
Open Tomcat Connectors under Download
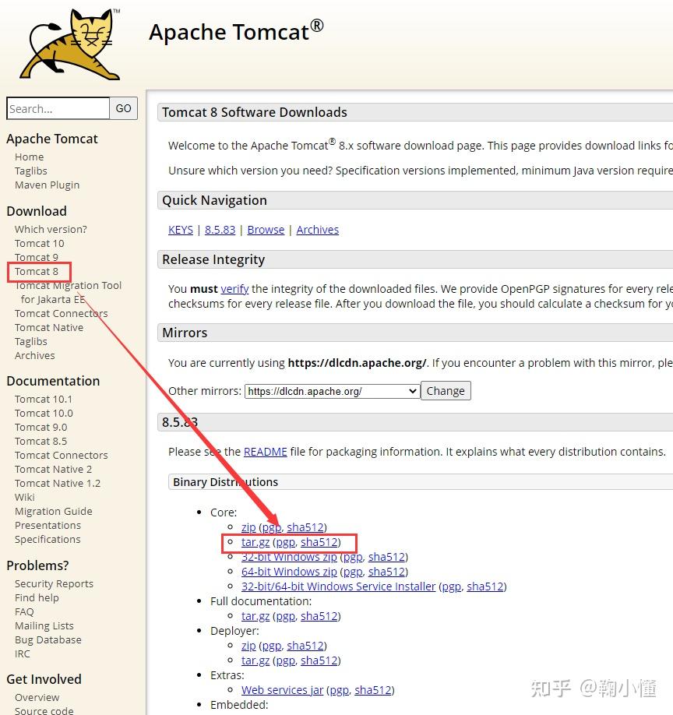coord(61,314)
